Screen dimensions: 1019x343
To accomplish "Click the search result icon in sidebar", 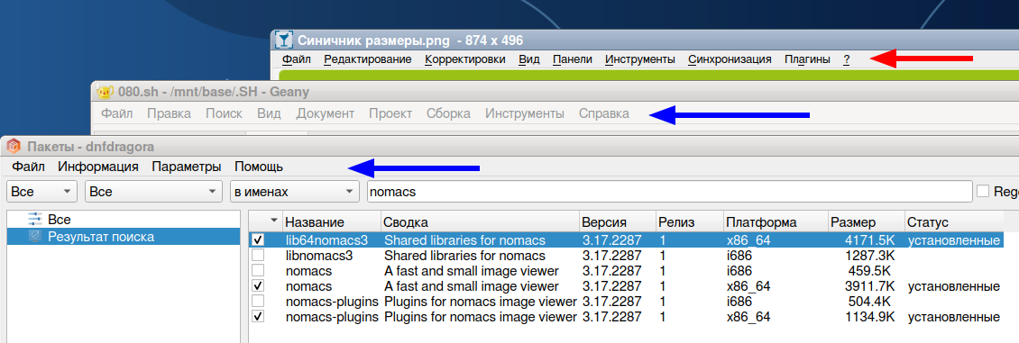I will pyautogui.click(x=35, y=237).
